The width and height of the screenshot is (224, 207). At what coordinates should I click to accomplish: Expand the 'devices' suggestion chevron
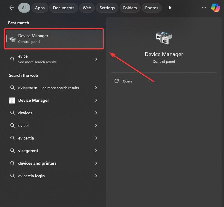[96, 113]
